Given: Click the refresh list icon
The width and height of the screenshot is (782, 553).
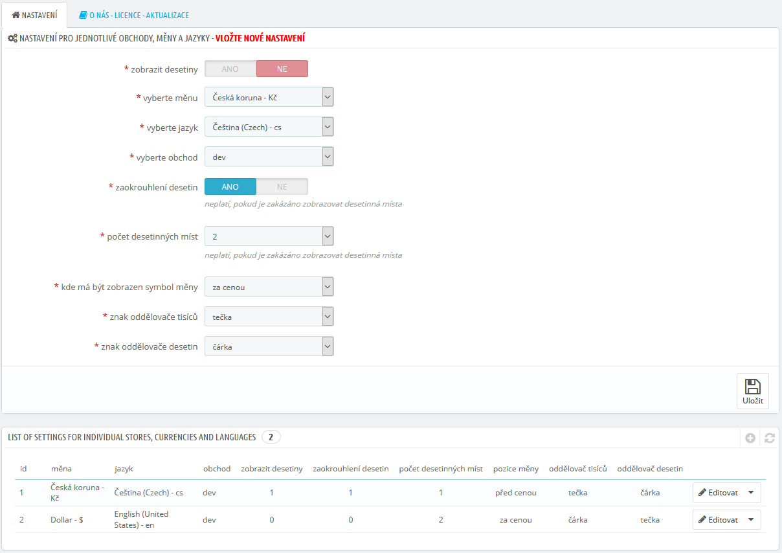Looking at the screenshot, I should [x=770, y=438].
